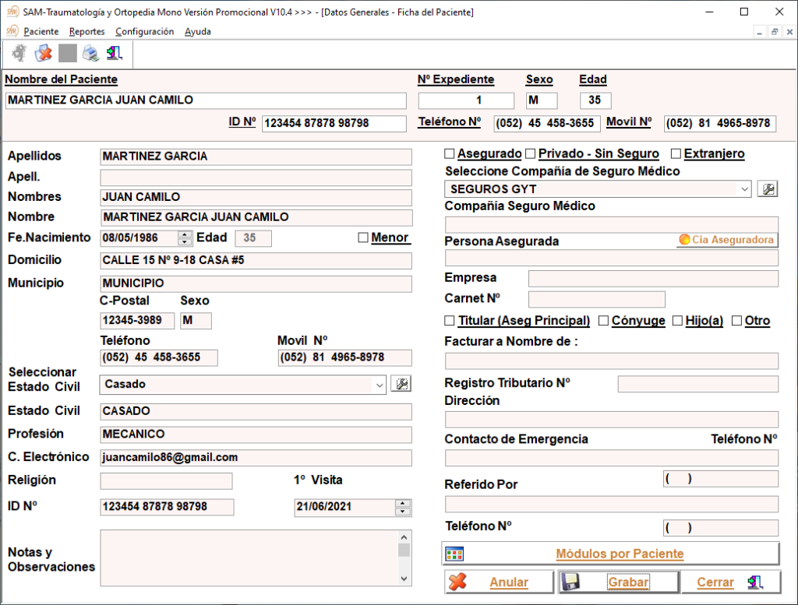
Task: Click the Fe.Nacimiento date spinner arrows
Action: tap(185, 238)
